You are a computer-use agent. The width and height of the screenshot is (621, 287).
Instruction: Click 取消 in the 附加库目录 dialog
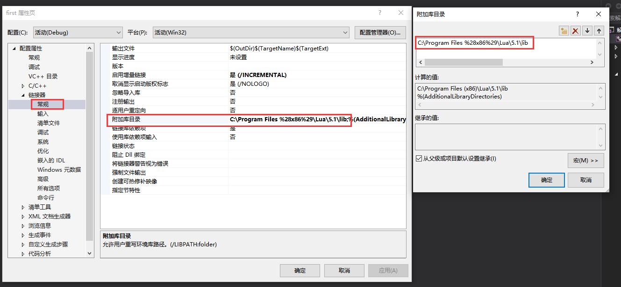[x=586, y=180]
